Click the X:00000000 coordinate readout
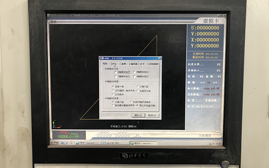This screenshot has width=269, height=168. (x=205, y=40)
